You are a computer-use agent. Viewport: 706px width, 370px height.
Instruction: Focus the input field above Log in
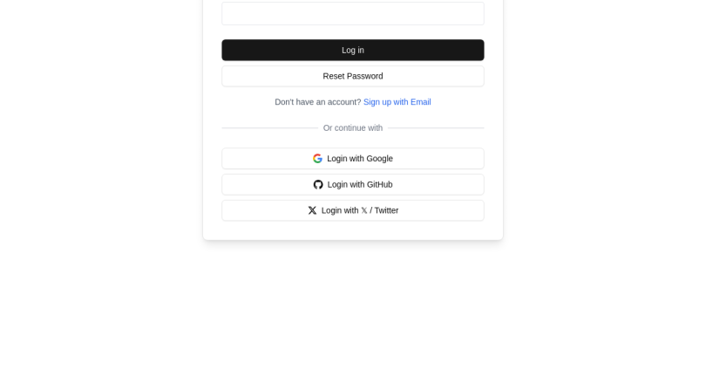tap(352, 14)
